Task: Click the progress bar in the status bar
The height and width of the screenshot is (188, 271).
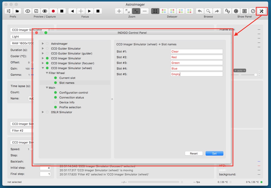Action: [x=154, y=182]
